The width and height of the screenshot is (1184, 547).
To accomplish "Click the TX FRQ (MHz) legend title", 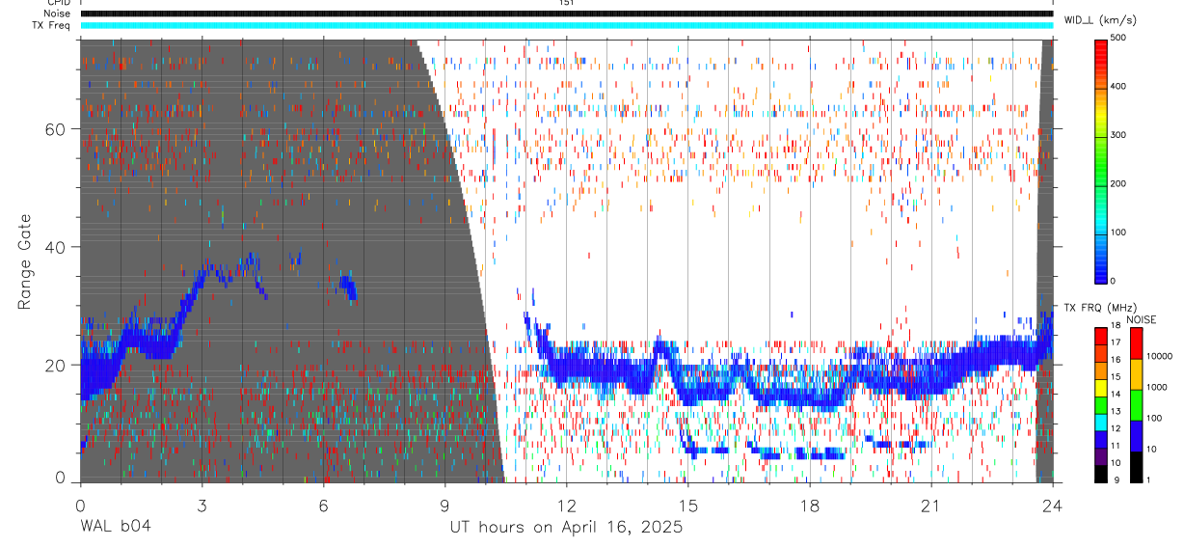I will 1100,308.
